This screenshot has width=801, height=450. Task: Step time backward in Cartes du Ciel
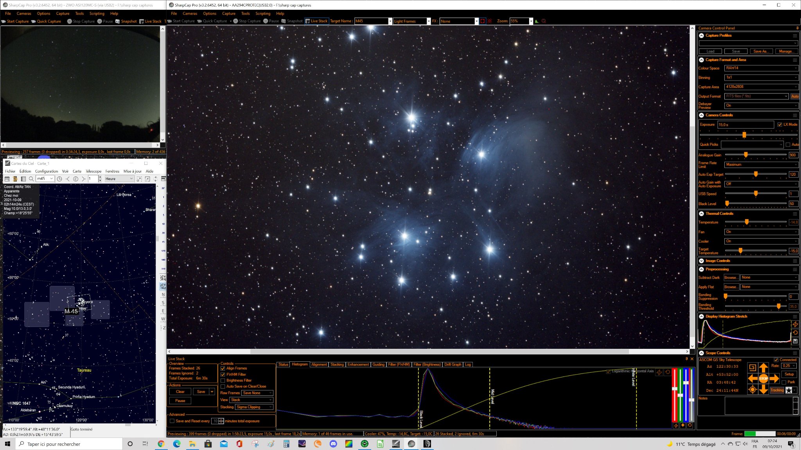pyautogui.click(x=68, y=179)
